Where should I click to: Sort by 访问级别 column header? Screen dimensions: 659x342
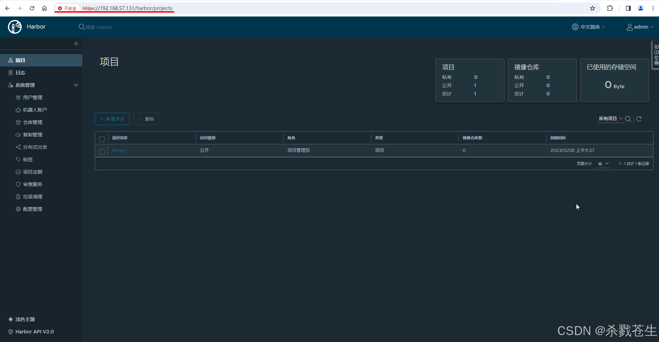[x=208, y=138]
